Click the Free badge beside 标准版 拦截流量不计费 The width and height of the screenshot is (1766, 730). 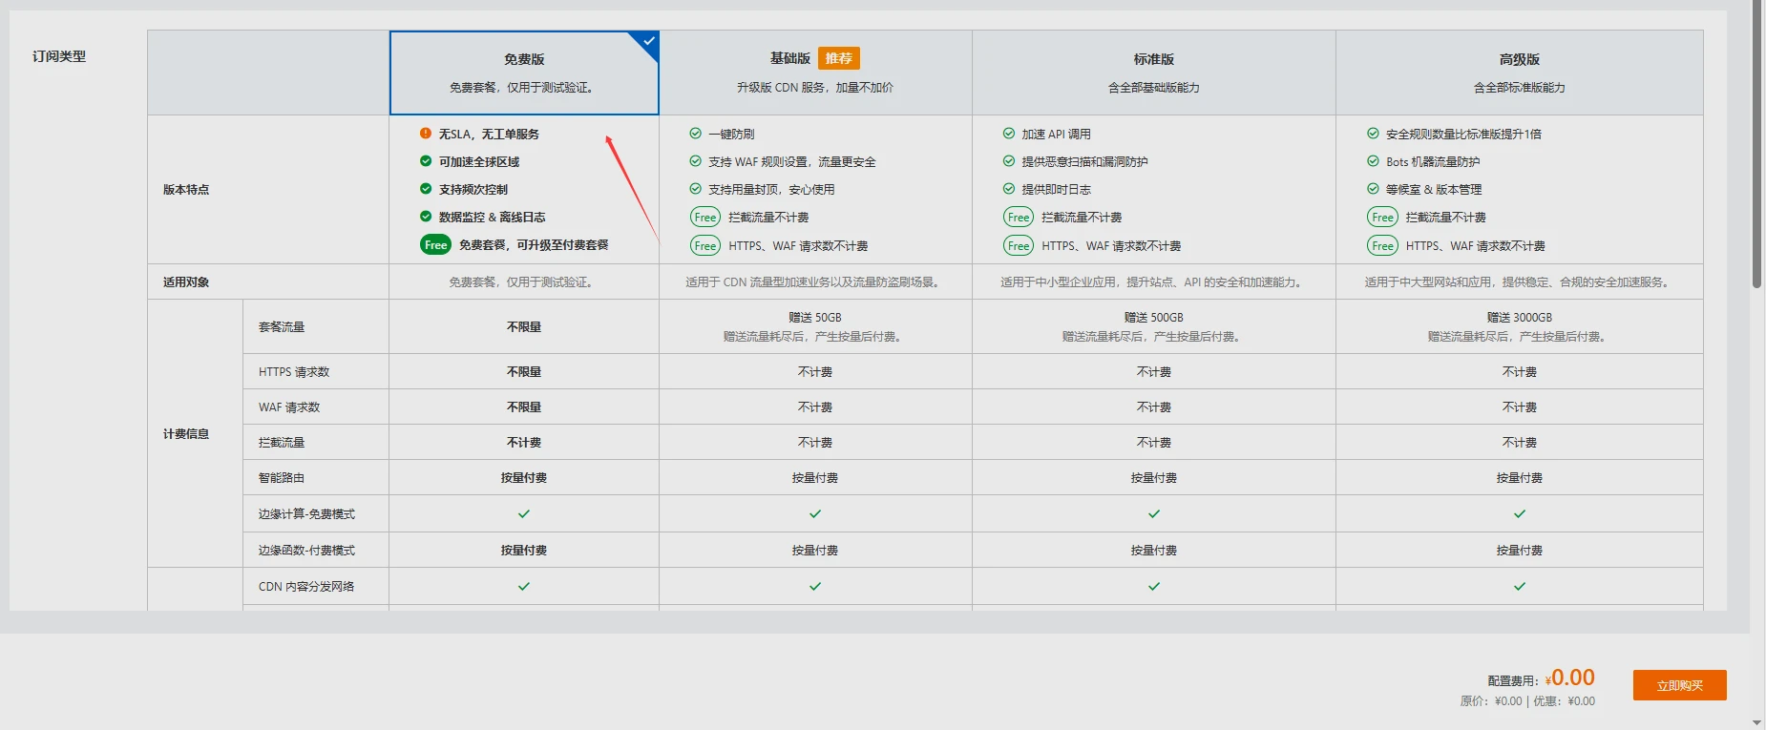pyautogui.click(x=1019, y=218)
